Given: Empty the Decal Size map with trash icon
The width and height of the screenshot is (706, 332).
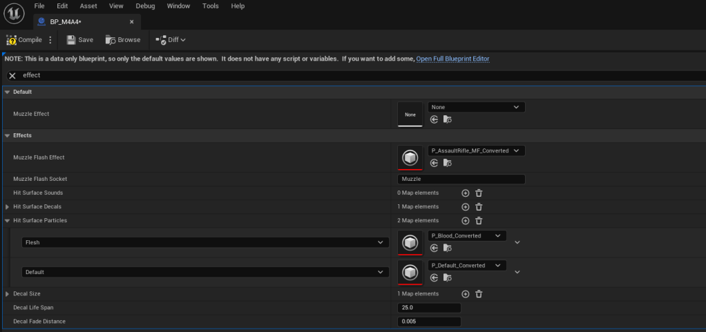Looking at the screenshot, I should tap(479, 294).
